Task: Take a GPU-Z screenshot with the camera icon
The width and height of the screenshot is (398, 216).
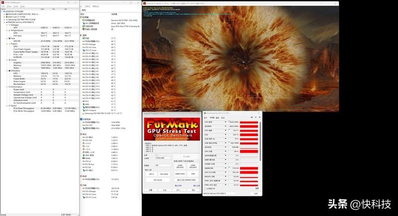Action: click(x=252, y=117)
